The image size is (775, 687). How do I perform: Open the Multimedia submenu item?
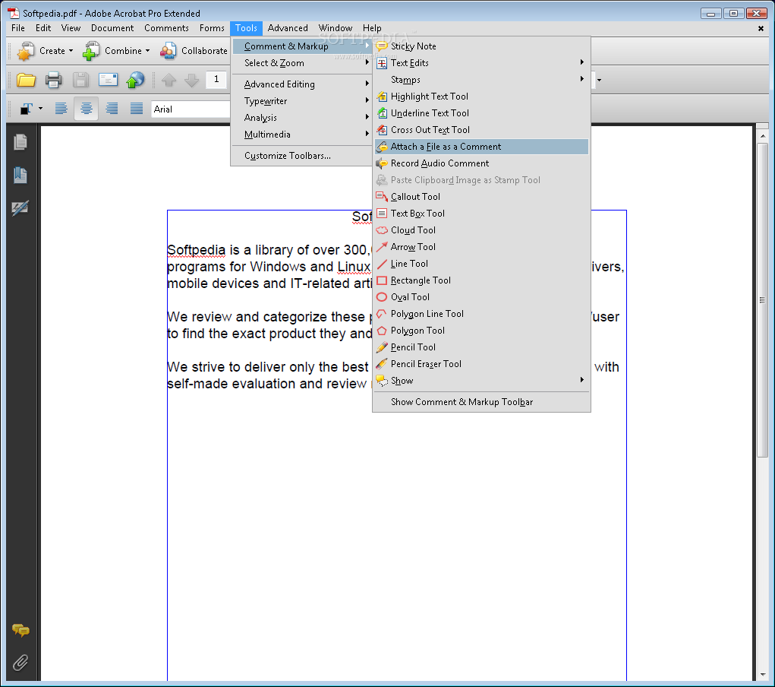301,135
